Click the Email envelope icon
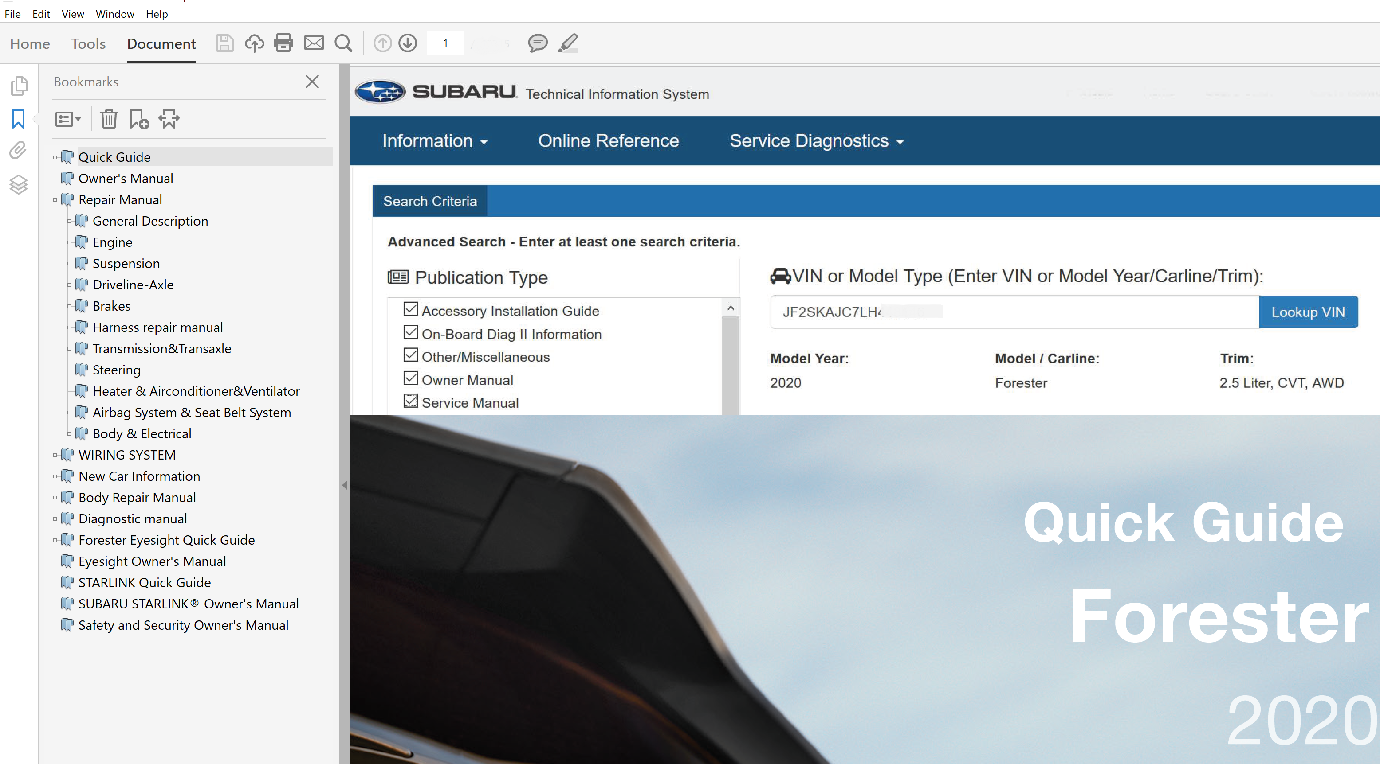Image resolution: width=1380 pixels, height=764 pixels. pyautogui.click(x=314, y=43)
